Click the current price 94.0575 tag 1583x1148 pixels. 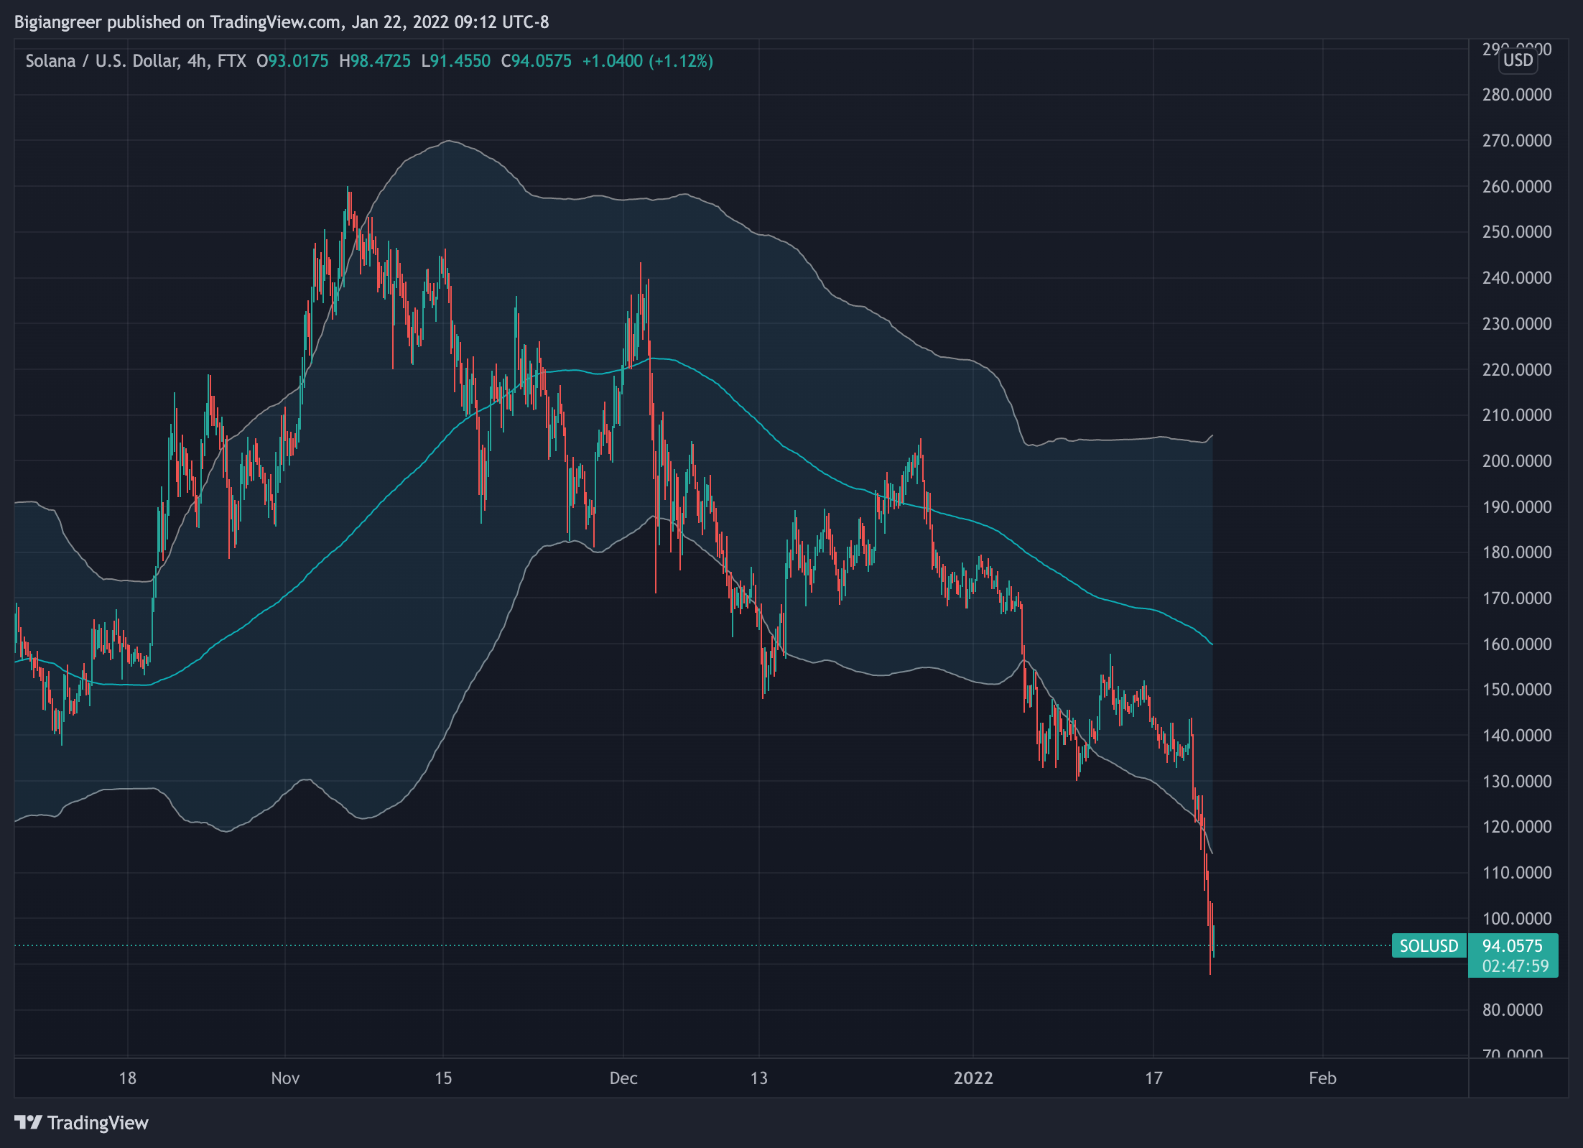click(x=1512, y=945)
